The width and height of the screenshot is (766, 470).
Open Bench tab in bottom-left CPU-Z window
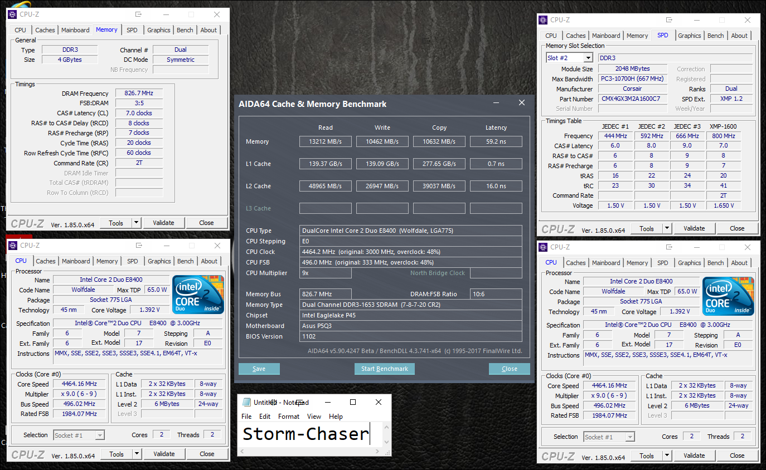(186, 261)
